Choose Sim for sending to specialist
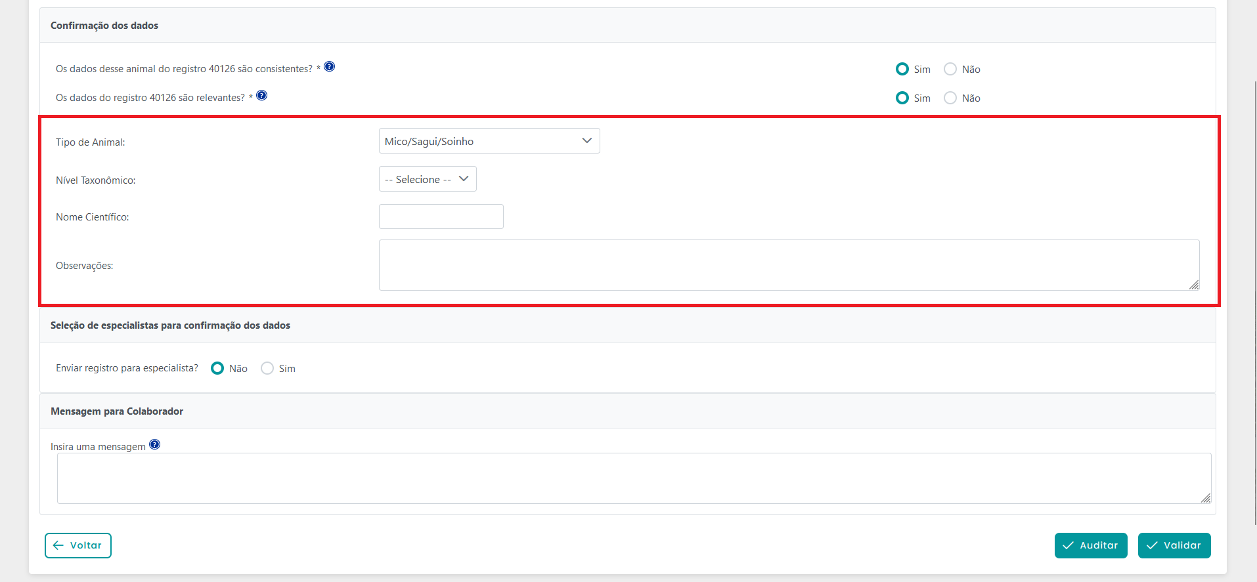This screenshot has width=1257, height=582. pyautogui.click(x=267, y=368)
